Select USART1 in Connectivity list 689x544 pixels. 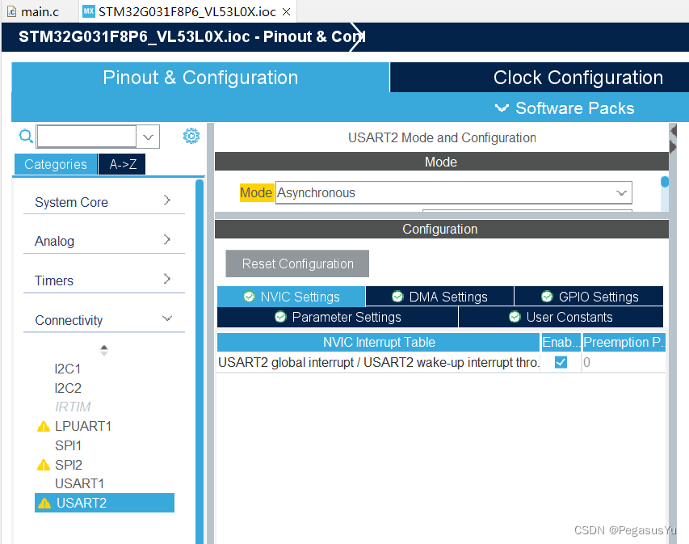point(79,483)
